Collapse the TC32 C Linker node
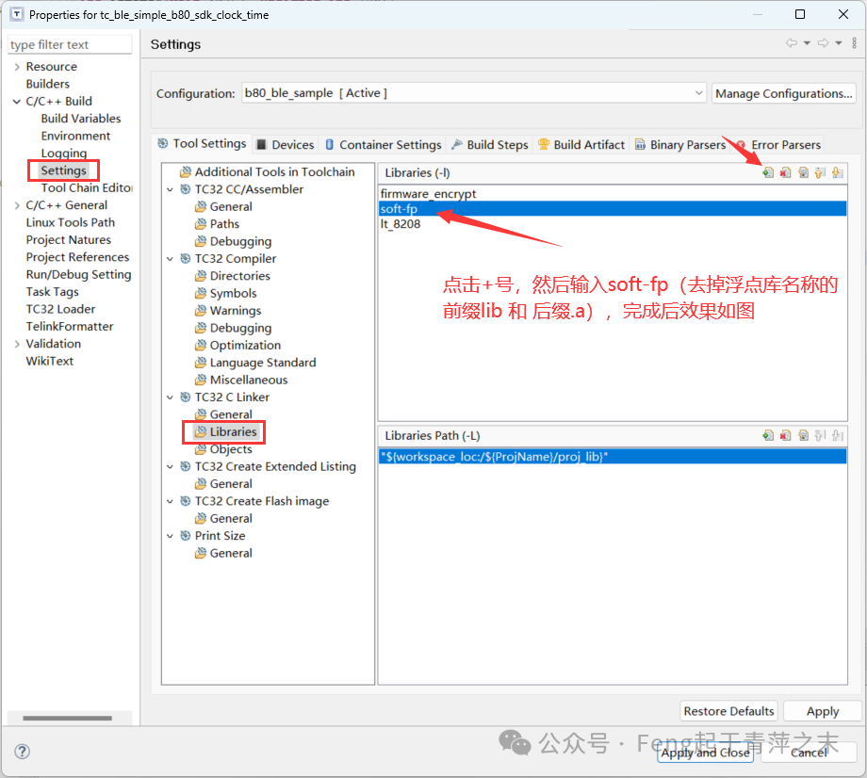The image size is (867, 778). tap(171, 397)
